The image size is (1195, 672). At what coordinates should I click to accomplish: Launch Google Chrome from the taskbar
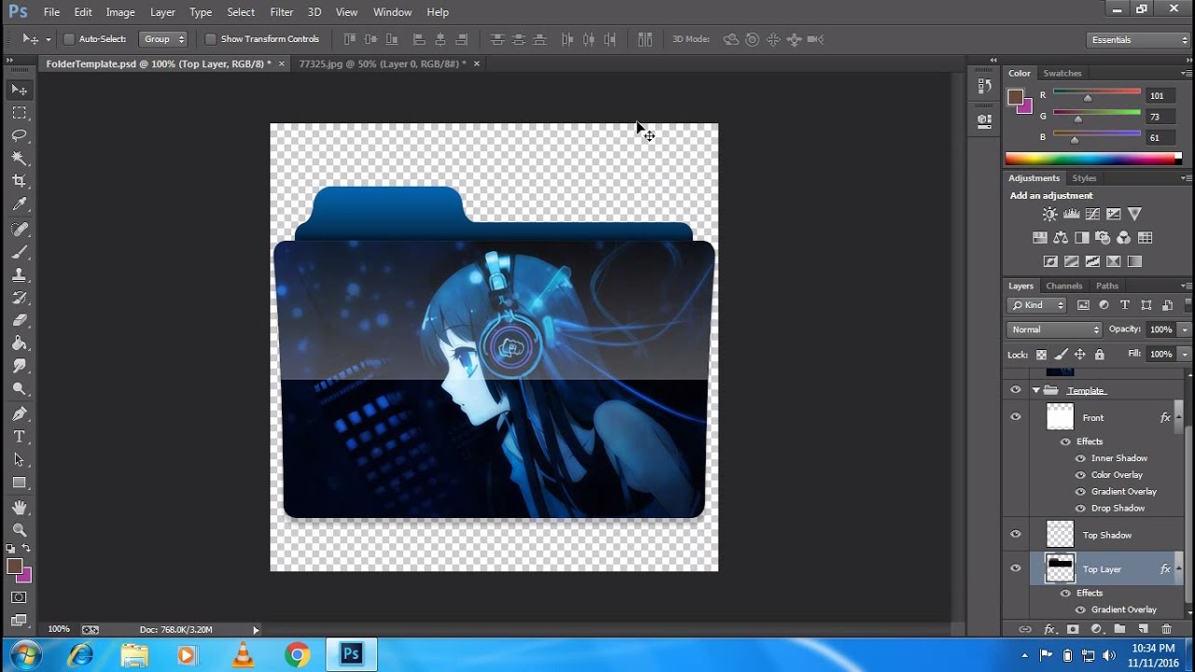297,655
